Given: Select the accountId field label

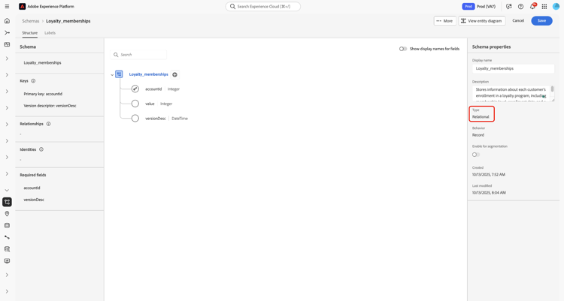Looking at the screenshot, I should 153,89.
